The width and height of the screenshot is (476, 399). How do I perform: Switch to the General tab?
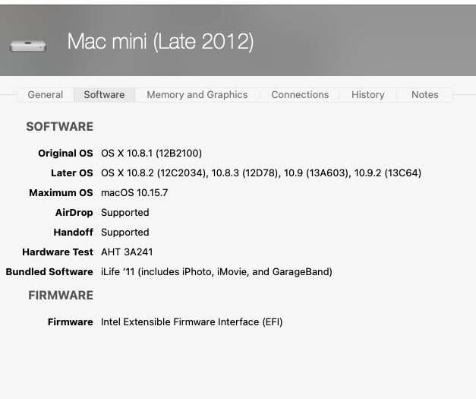click(x=46, y=95)
